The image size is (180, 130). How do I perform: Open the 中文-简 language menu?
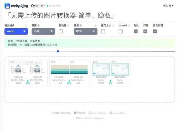click(169, 6)
